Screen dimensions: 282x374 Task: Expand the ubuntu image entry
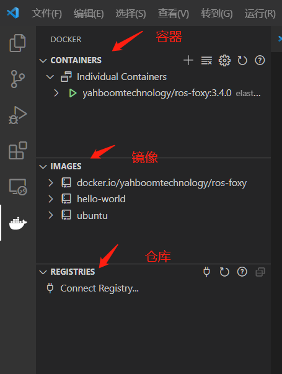(x=51, y=215)
